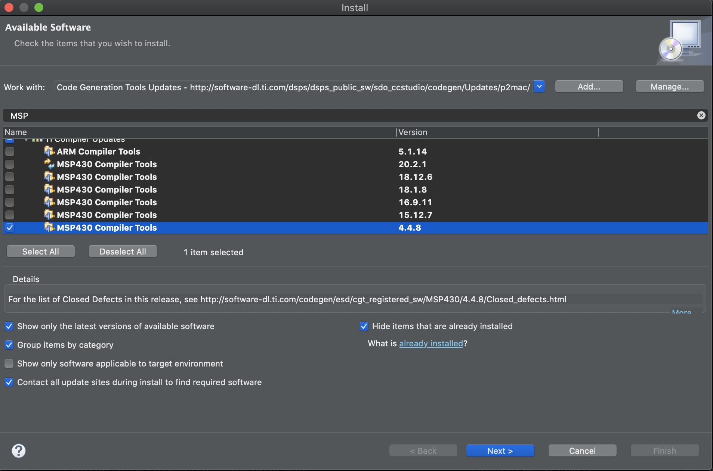
Task: Click the ARM Compiler Tools package icon
Action: click(x=49, y=152)
